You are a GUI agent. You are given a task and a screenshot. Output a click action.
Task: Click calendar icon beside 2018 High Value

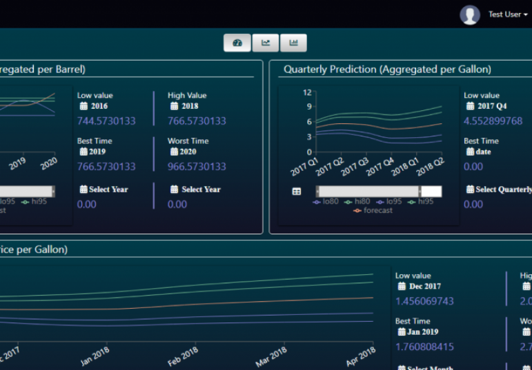(174, 107)
